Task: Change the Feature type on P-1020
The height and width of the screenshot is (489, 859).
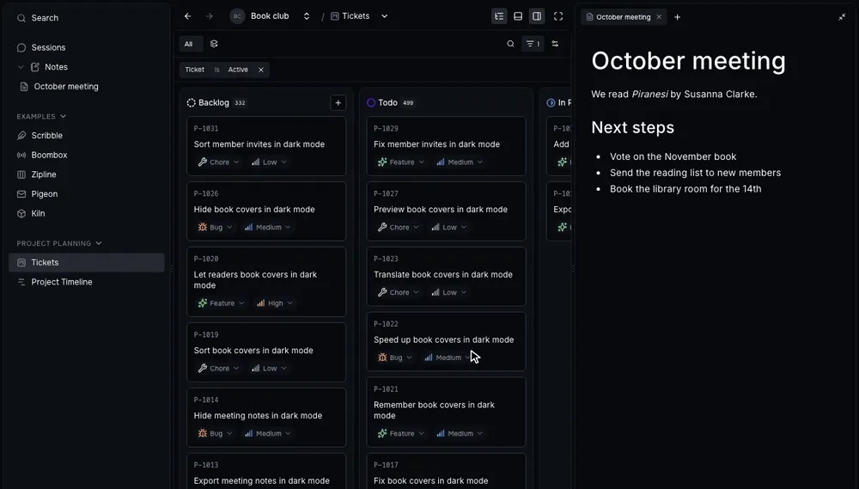Action: tap(222, 303)
